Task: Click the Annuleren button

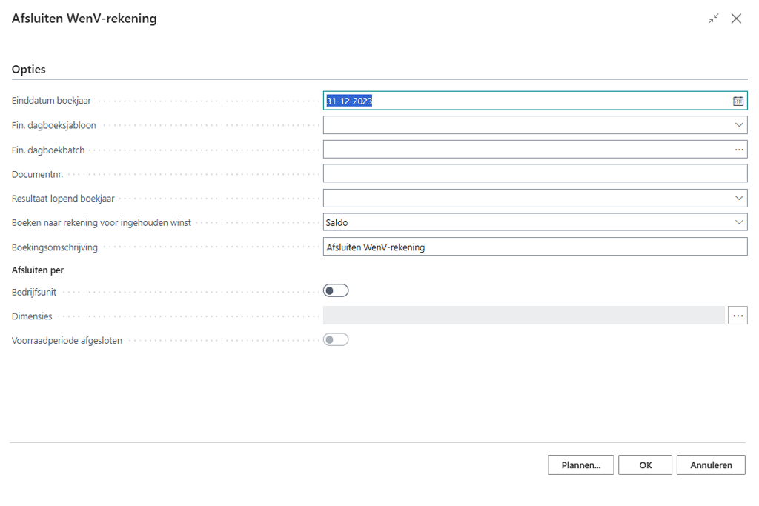Action: 711,465
